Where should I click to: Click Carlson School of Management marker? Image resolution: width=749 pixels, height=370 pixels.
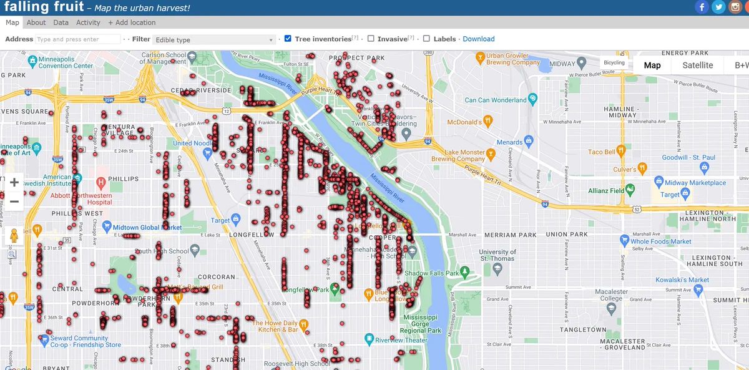coord(192,57)
